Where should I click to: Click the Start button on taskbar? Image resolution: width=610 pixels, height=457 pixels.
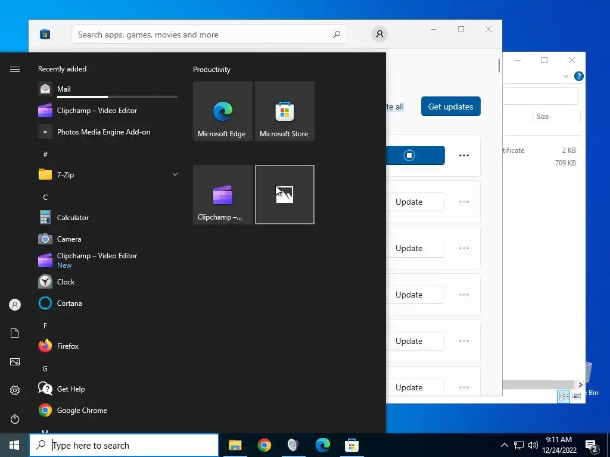pos(14,445)
